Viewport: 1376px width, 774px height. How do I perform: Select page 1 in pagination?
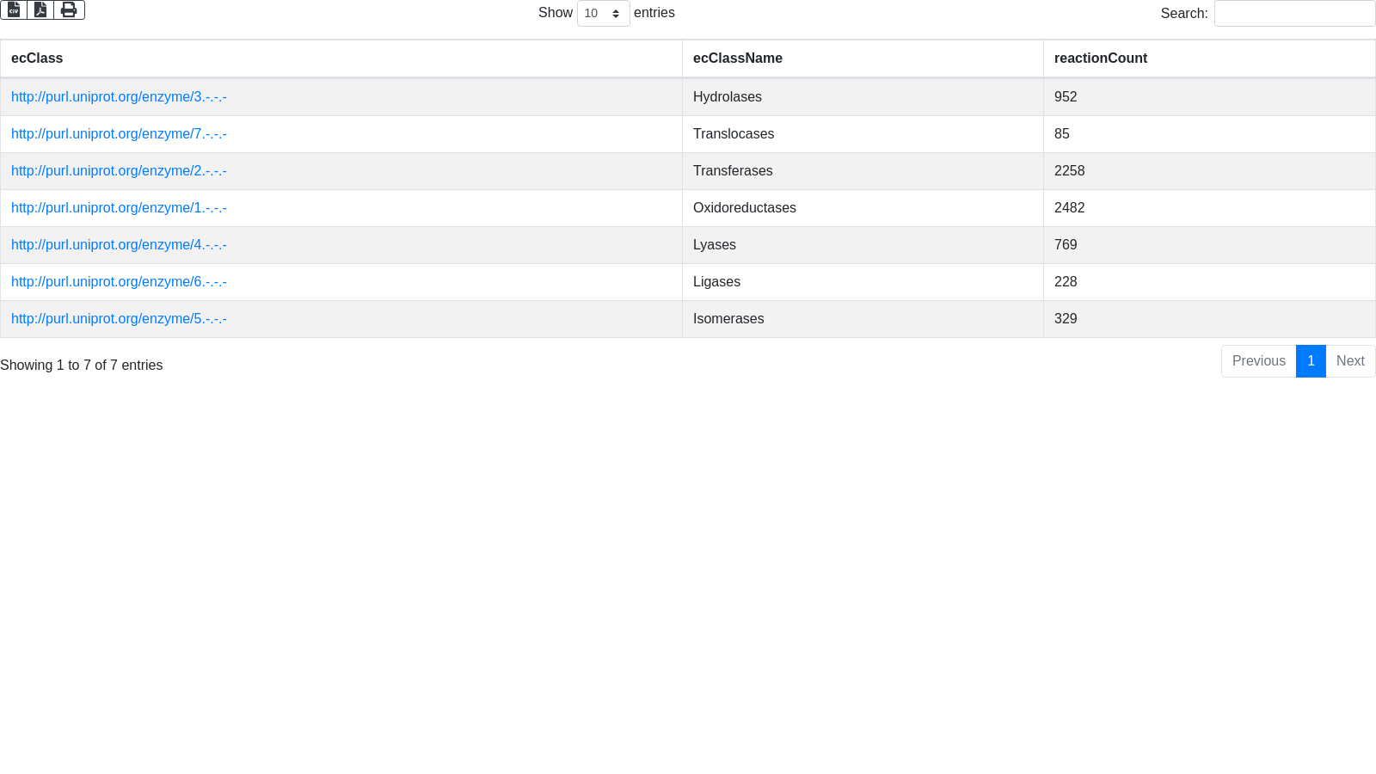(x=1311, y=361)
